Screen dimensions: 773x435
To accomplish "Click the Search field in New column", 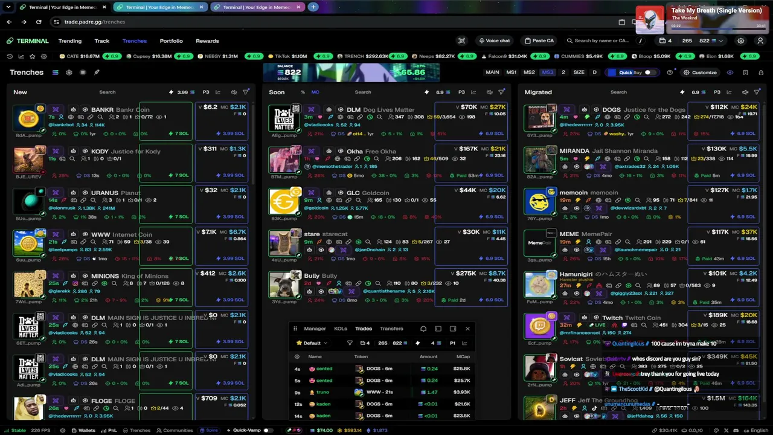I will [107, 92].
